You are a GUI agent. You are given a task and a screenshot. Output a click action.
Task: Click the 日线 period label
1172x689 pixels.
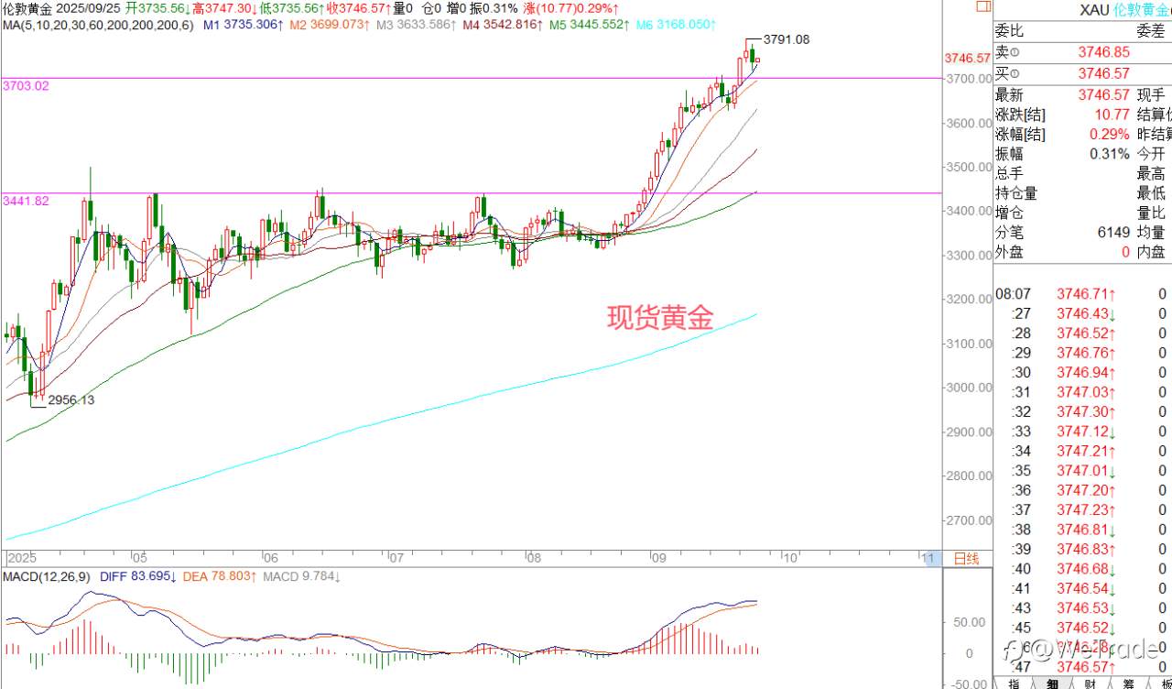(967, 558)
